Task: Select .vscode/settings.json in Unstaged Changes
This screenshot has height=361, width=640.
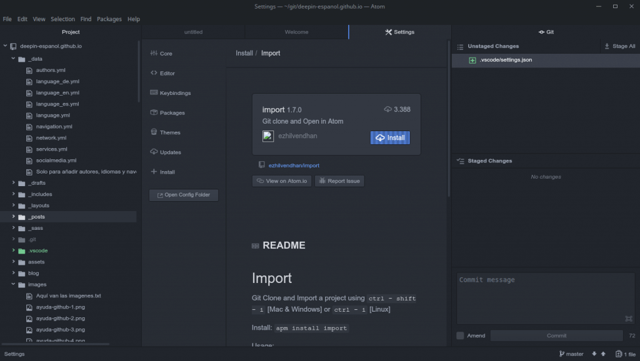Action: click(546, 60)
